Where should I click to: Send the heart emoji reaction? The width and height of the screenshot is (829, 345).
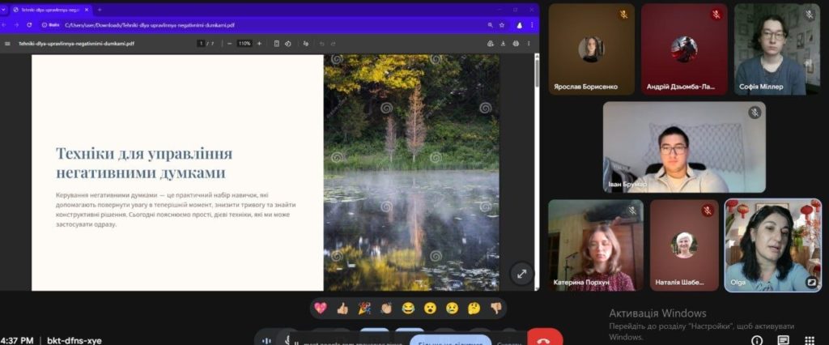point(321,308)
